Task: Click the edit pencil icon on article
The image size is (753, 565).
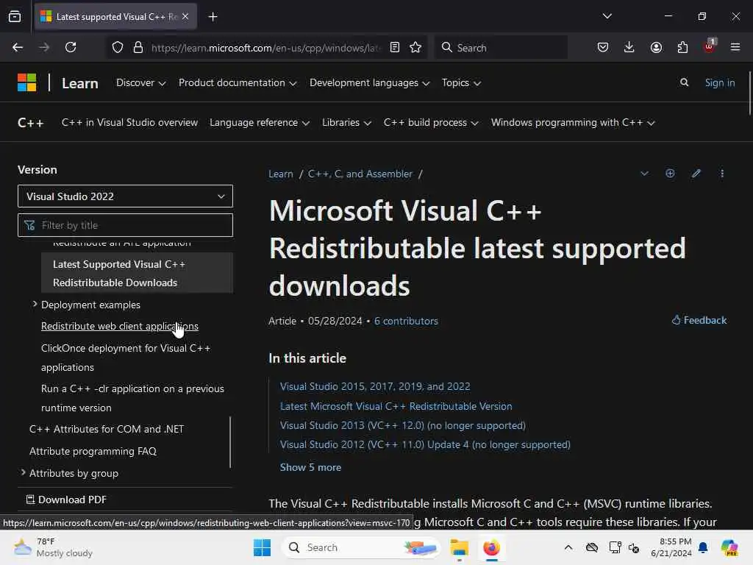Action: click(x=696, y=174)
